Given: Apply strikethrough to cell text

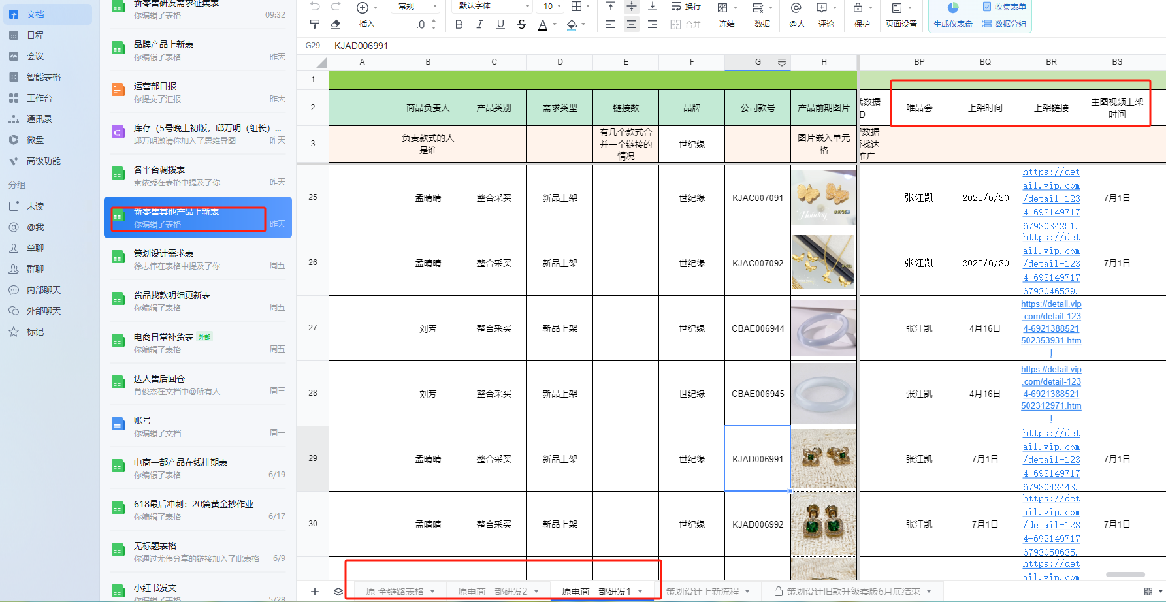Looking at the screenshot, I should [x=521, y=24].
